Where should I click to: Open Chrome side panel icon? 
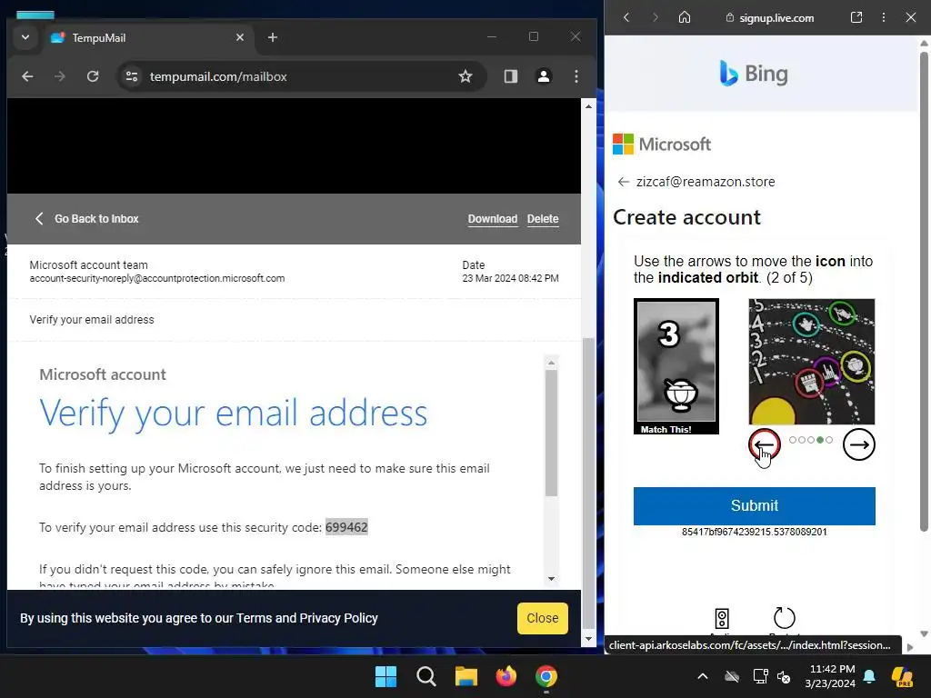click(511, 76)
